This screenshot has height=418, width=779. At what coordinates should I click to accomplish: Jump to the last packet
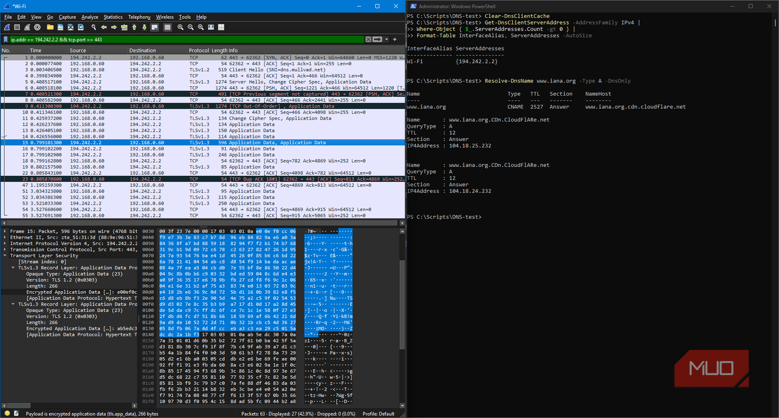coord(144,27)
